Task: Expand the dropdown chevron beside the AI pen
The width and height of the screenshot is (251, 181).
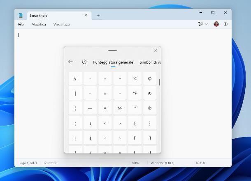Action: 207,24
